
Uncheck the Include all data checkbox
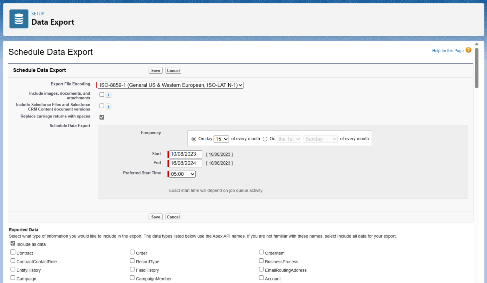pyautogui.click(x=13, y=243)
